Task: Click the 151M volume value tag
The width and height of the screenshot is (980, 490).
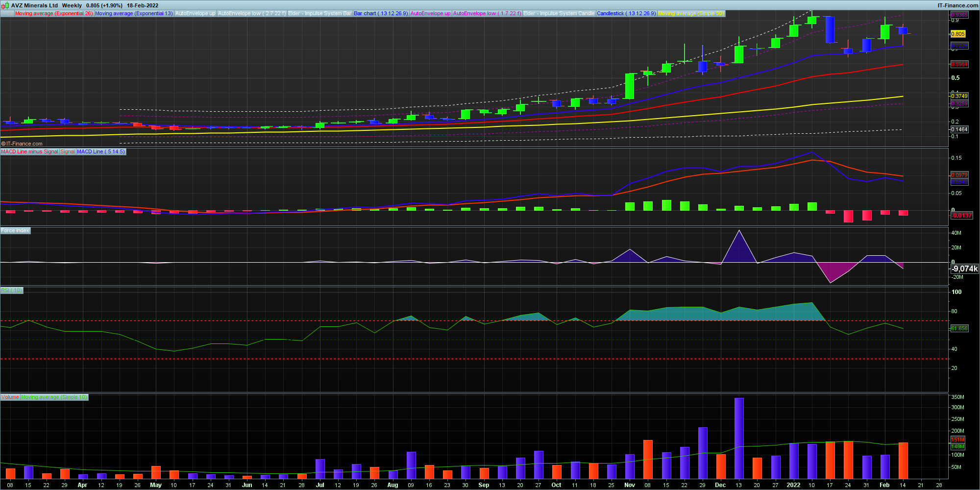Action: click(958, 440)
